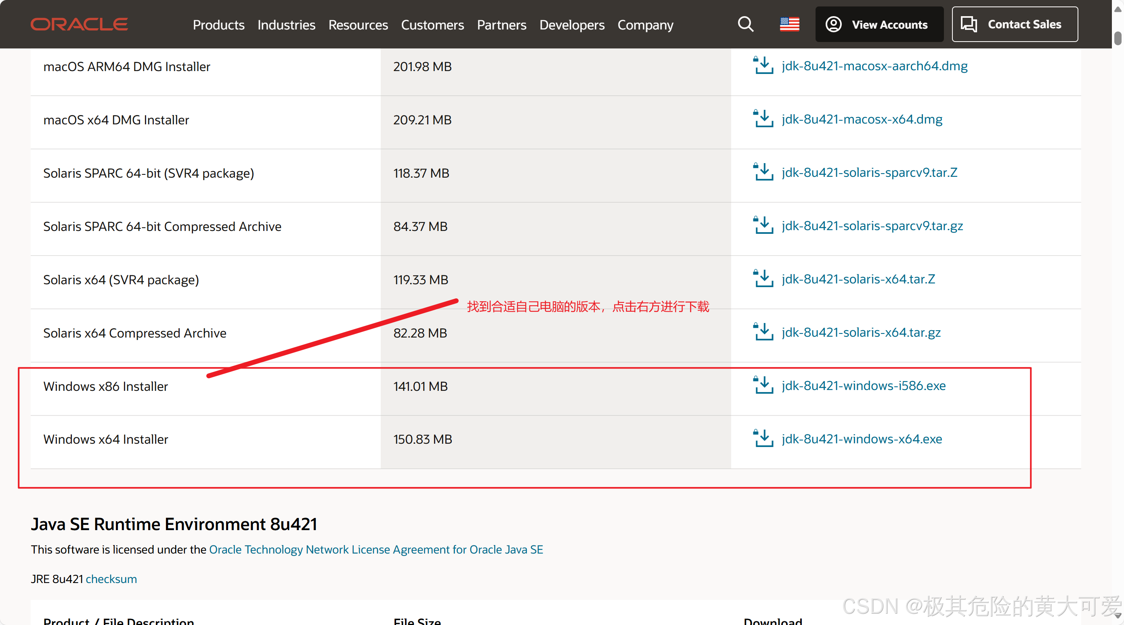
Task: Click the US flag country selector
Action: 789,25
